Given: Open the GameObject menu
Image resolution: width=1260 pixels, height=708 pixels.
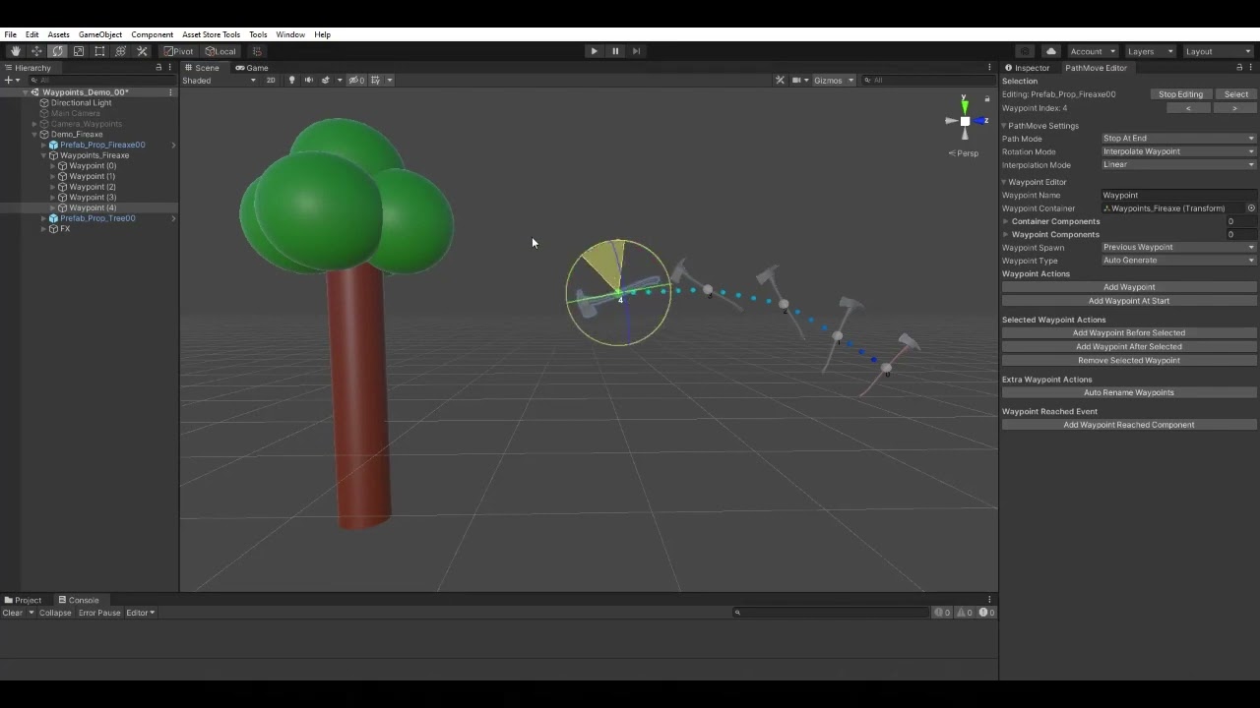Looking at the screenshot, I should (100, 34).
